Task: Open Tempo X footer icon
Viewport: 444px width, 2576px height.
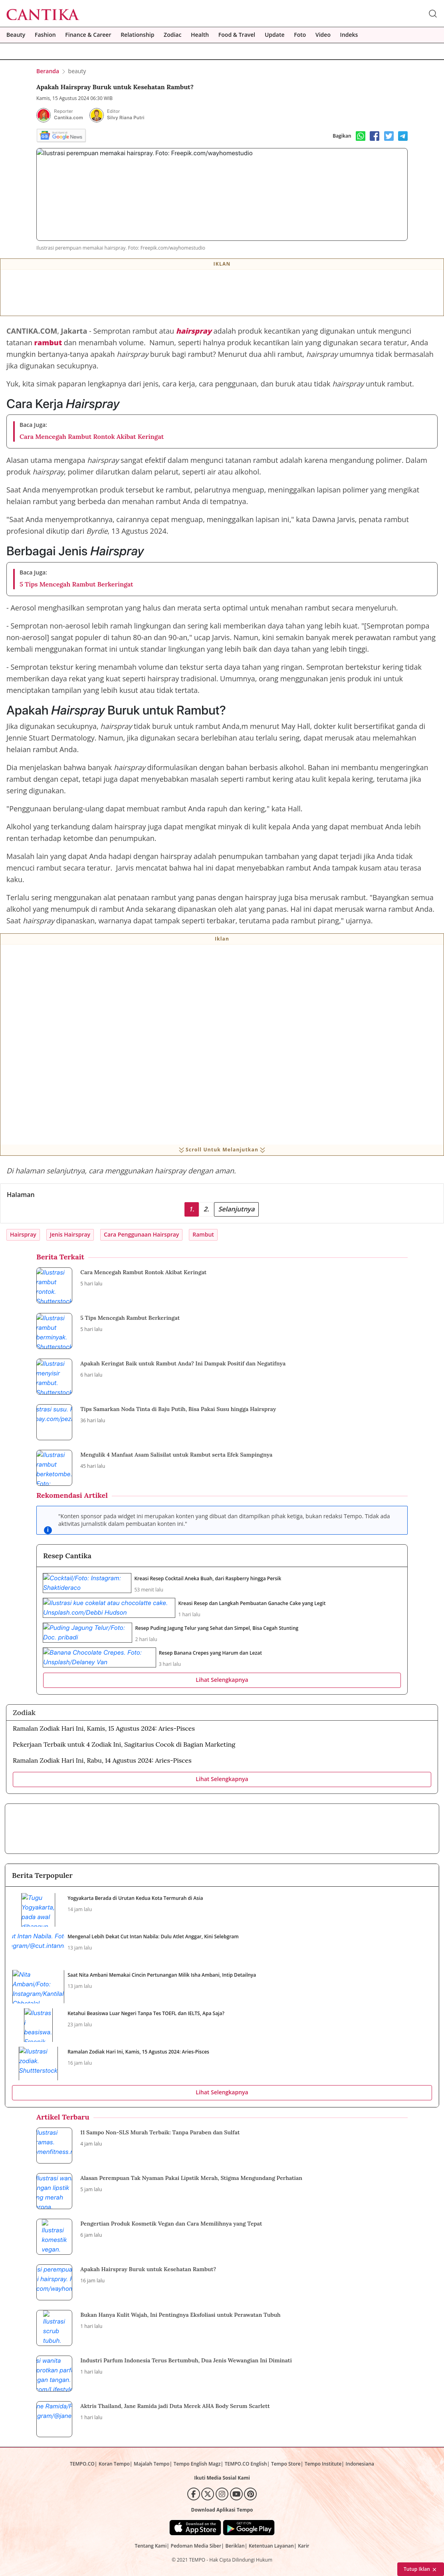Action: (208, 2494)
